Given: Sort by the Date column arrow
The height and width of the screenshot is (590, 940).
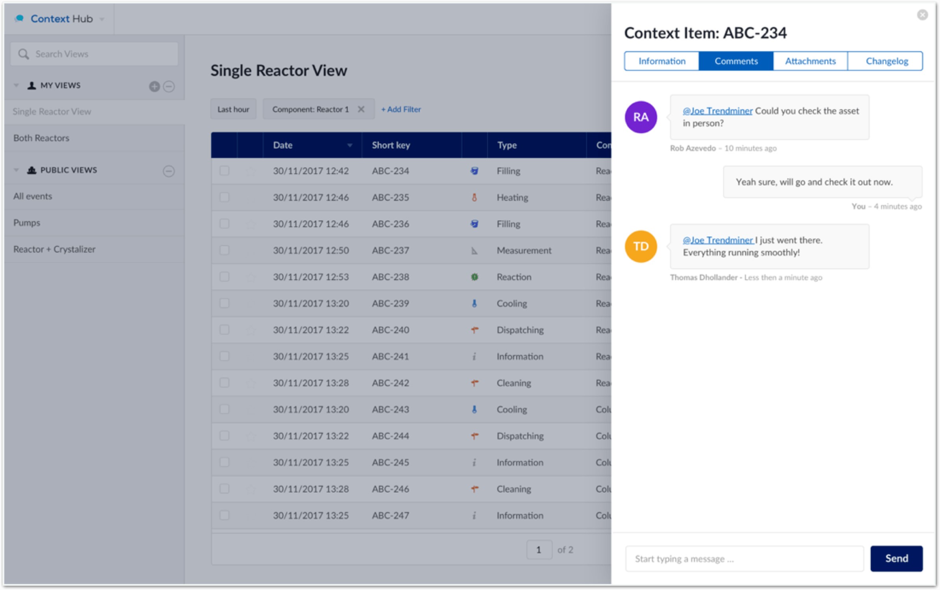Looking at the screenshot, I should [349, 146].
